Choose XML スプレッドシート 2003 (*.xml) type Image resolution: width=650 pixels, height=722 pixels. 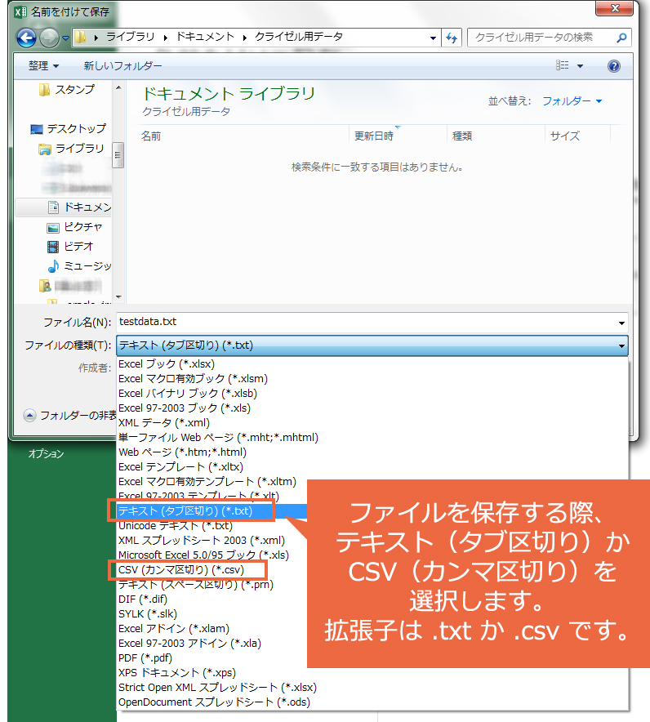click(211, 541)
